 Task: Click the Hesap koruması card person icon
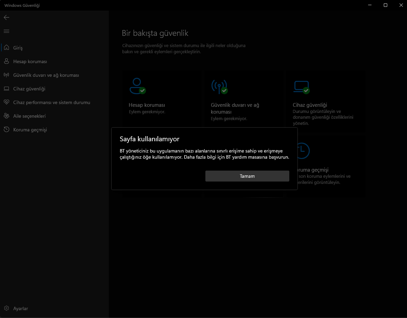click(137, 86)
